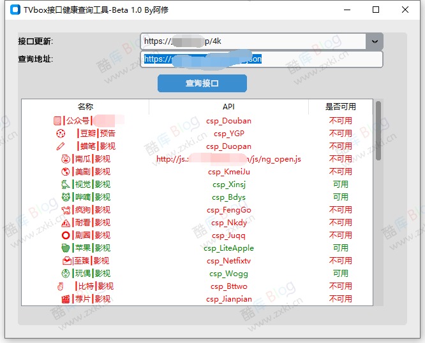This screenshot has height=343, width=425.
Task: Click the doll face icon beside 玩偶|影视
Action: pos(66,274)
